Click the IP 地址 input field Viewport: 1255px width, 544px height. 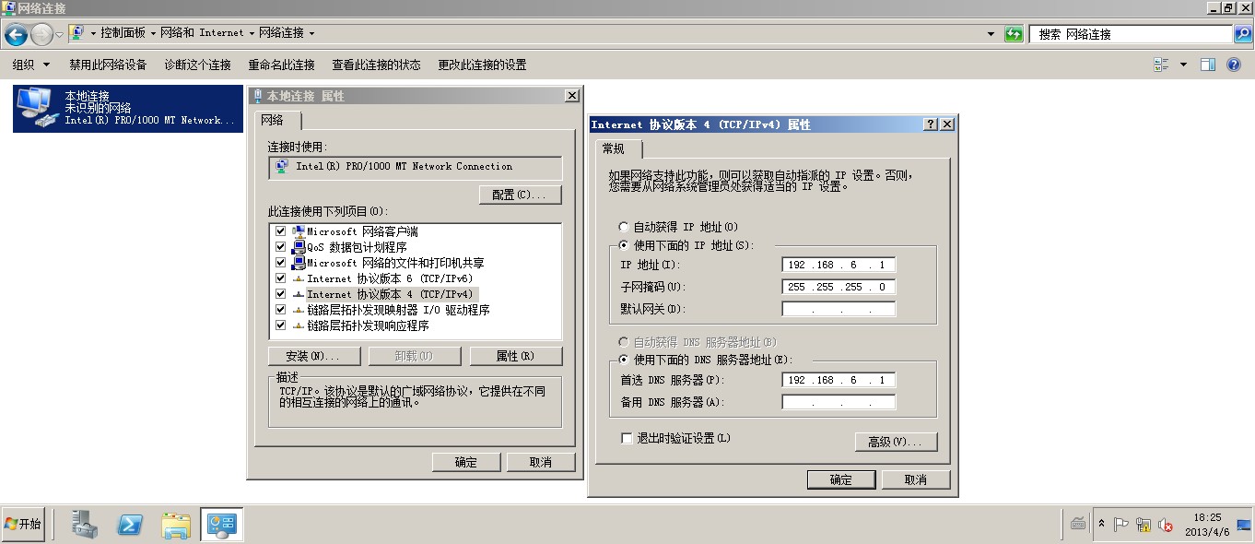(x=839, y=265)
